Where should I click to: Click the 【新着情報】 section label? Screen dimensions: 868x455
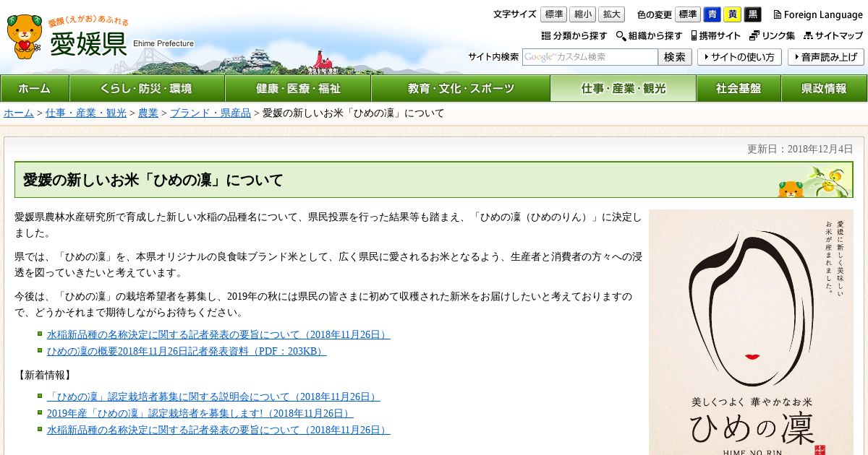coord(43,375)
